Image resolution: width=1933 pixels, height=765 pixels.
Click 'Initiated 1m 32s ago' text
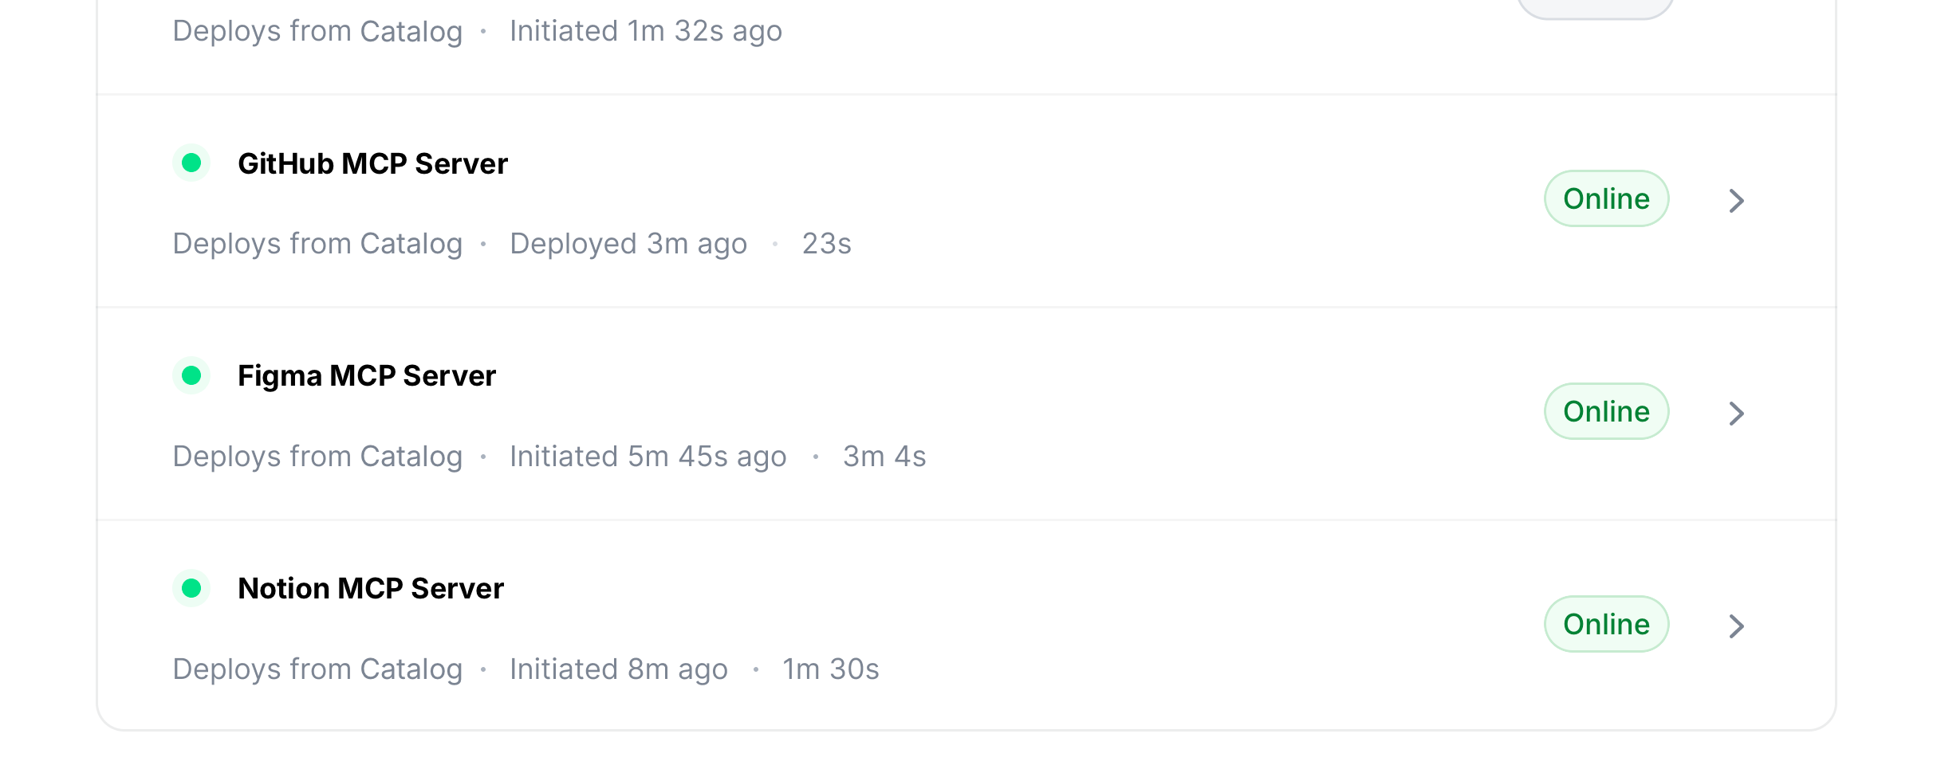click(646, 31)
